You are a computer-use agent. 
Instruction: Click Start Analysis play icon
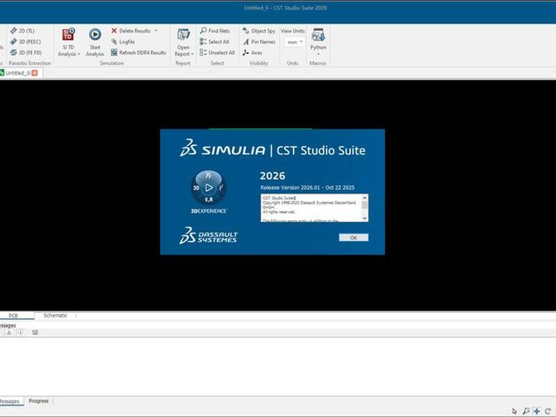[95, 34]
